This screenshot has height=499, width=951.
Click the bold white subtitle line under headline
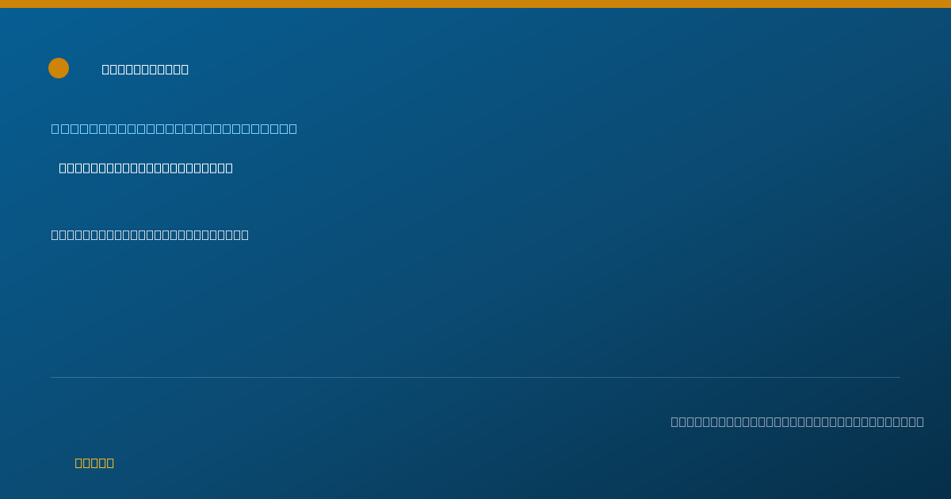click(x=146, y=168)
